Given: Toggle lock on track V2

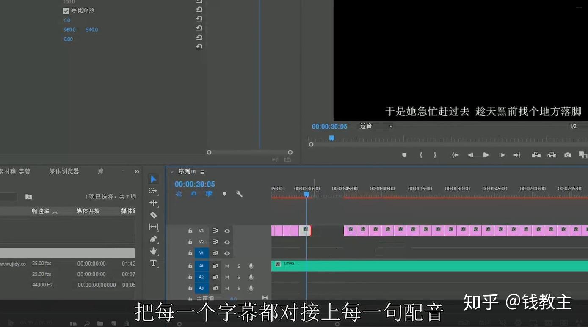Looking at the screenshot, I should (190, 242).
